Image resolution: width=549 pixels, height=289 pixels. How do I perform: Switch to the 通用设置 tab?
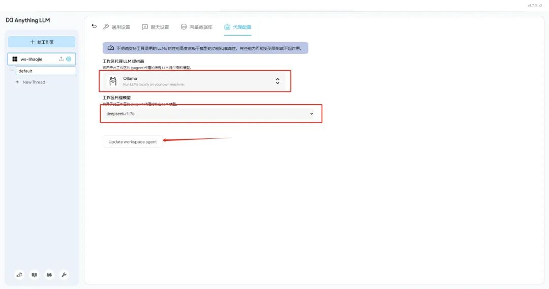116,27
